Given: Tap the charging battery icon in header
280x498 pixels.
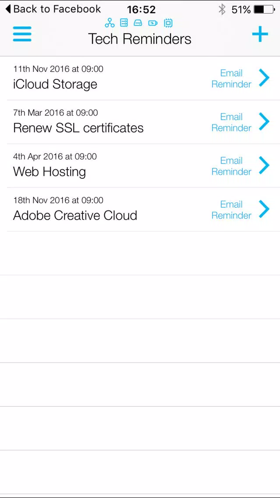Looking at the screenshot, I should tap(152, 23).
